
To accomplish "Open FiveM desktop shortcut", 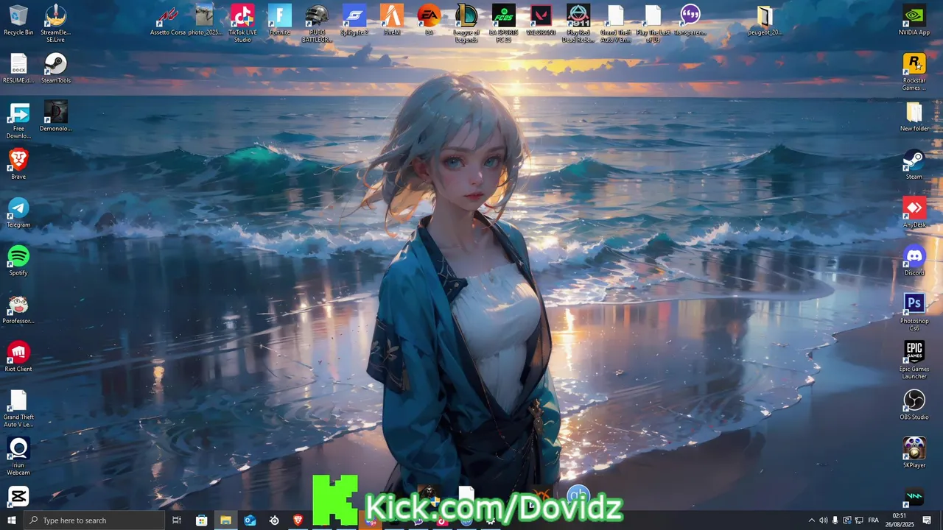I will (x=392, y=20).
